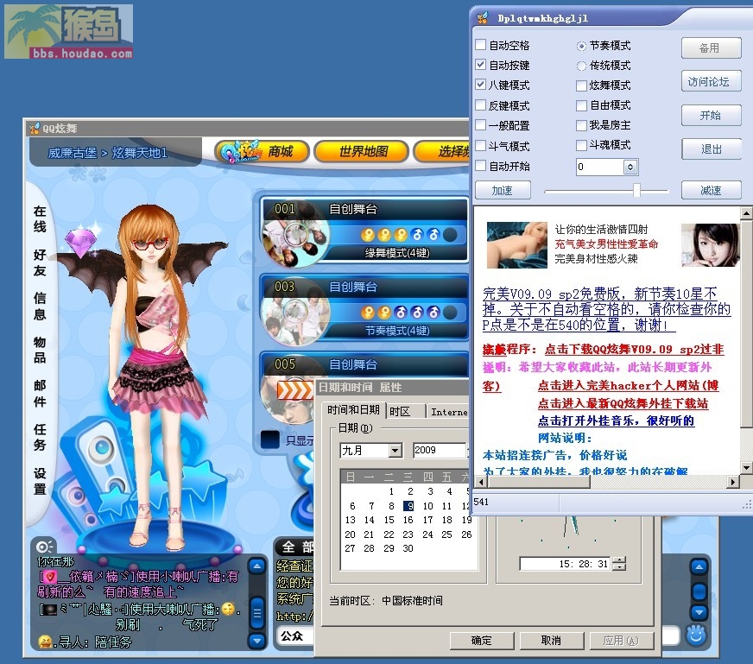The width and height of the screenshot is (753, 664).
Task: Click 取消 in the date dialog
Action: 551,641
